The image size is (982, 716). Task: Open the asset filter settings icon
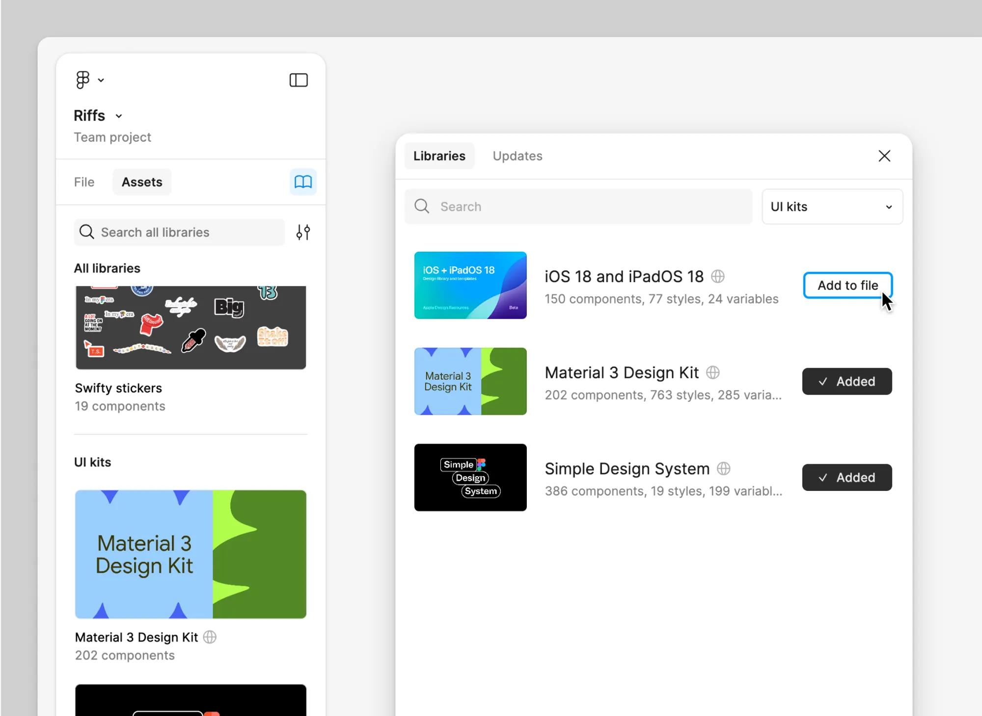point(303,232)
